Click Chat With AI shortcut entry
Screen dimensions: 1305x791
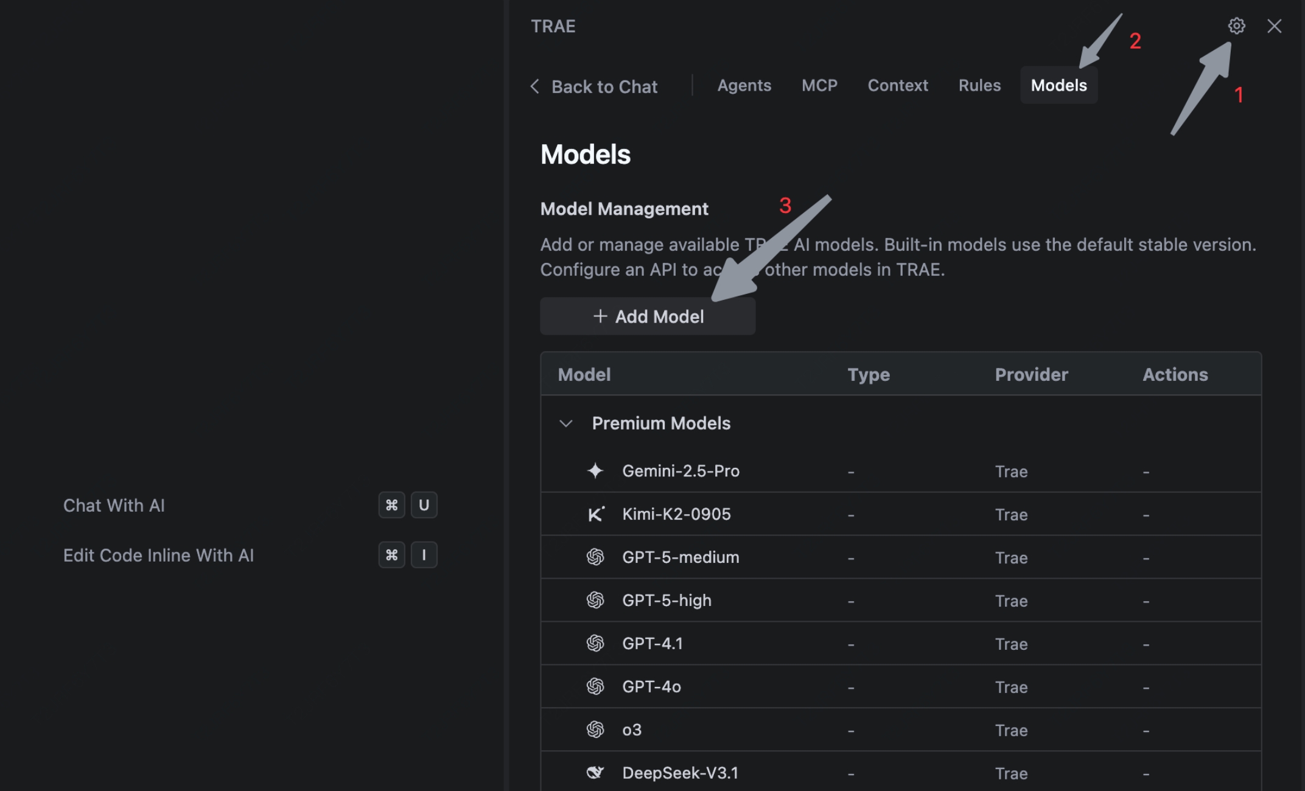(114, 506)
